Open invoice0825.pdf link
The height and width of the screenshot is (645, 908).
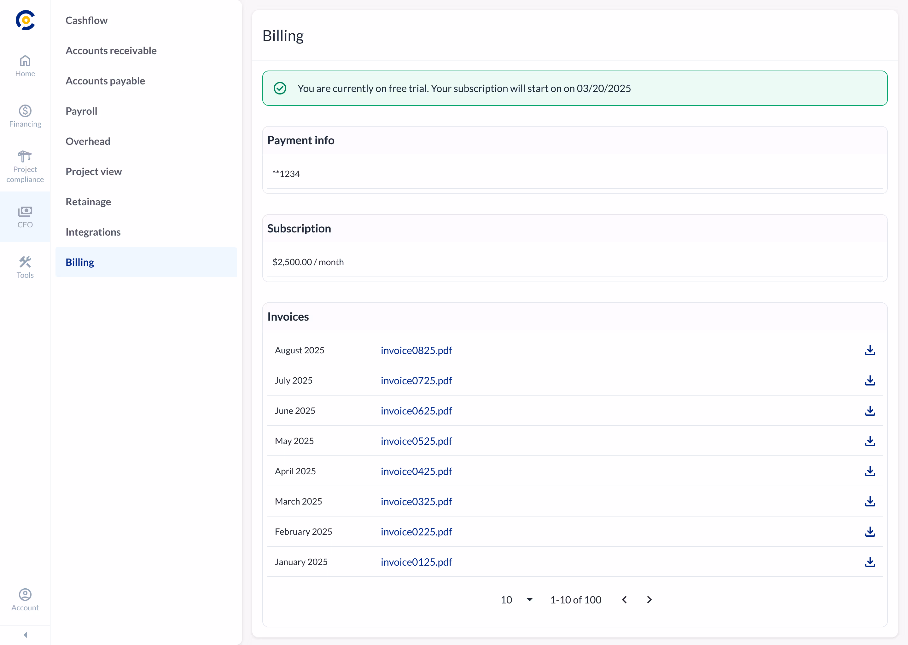point(416,350)
